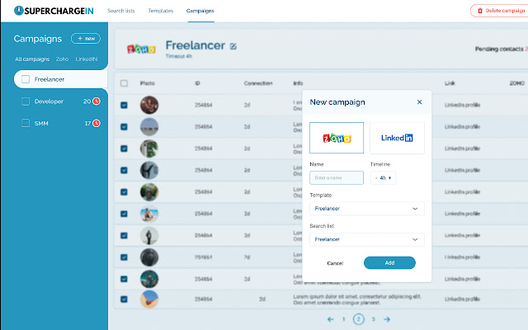Screen dimensions: 528x330
Task: Open the last row's LinkedIn profile link
Action: coord(462,299)
